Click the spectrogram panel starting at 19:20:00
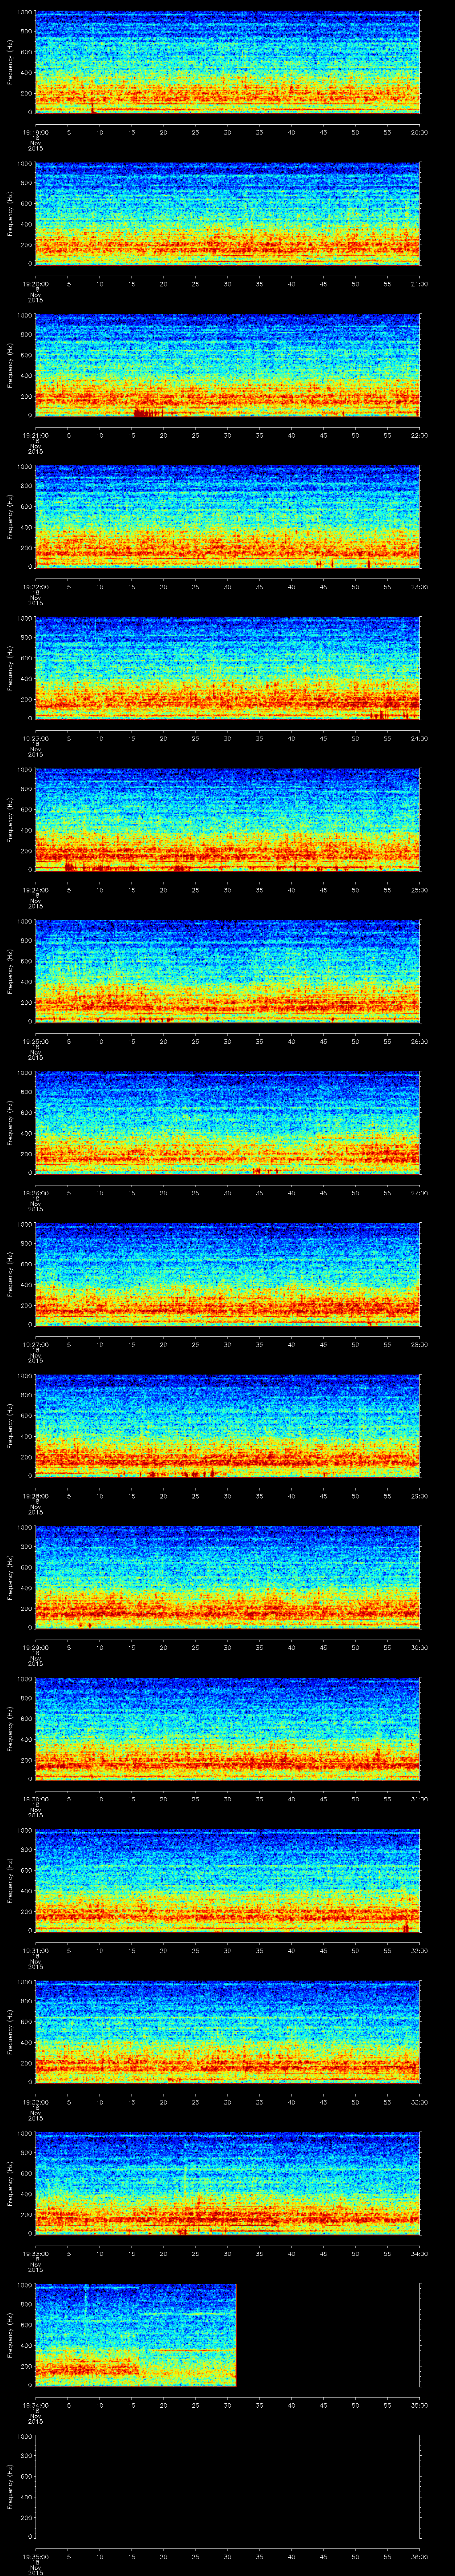 pyautogui.click(x=227, y=214)
